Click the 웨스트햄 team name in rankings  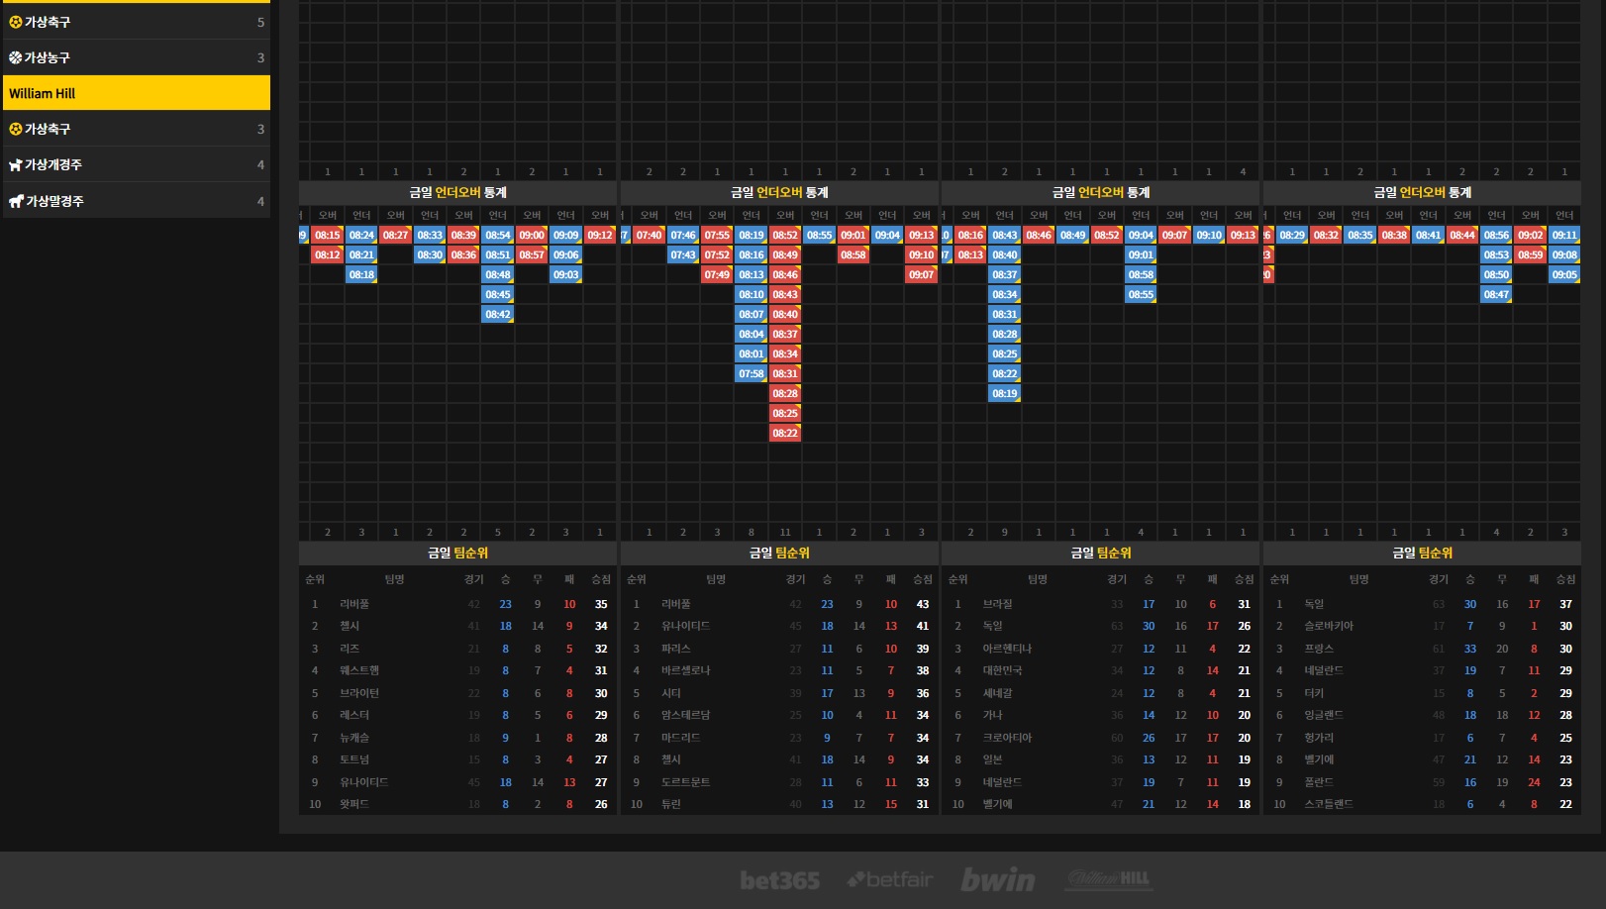pos(359,670)
